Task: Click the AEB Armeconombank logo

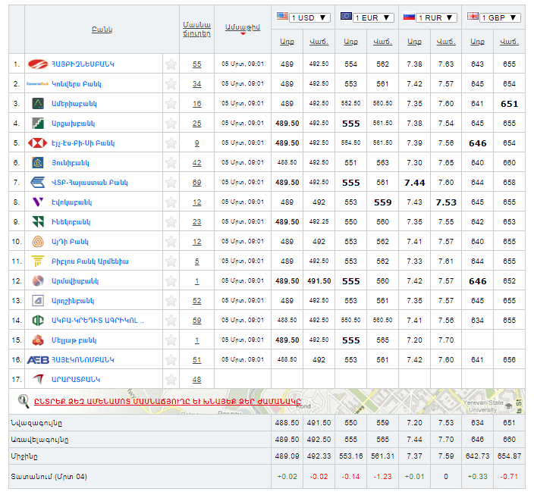Action: click(x=38, y=359)
